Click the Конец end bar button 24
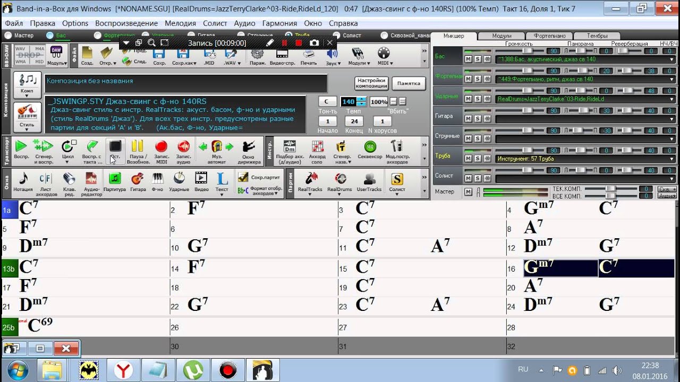The width and height of the screenshot is (680, 382). [354, 121]
